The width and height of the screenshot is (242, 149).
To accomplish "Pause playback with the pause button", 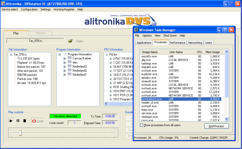I will (x=18, y=121).
